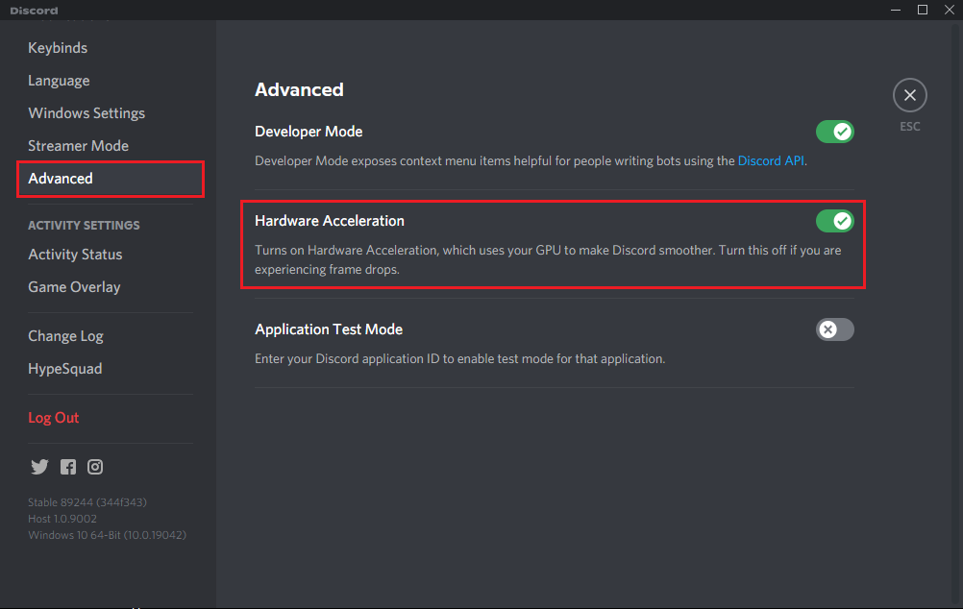Go to Windows Settings section
Image resolution: width=963 pixels, height=609 pixels.
(x=86, y=113)
